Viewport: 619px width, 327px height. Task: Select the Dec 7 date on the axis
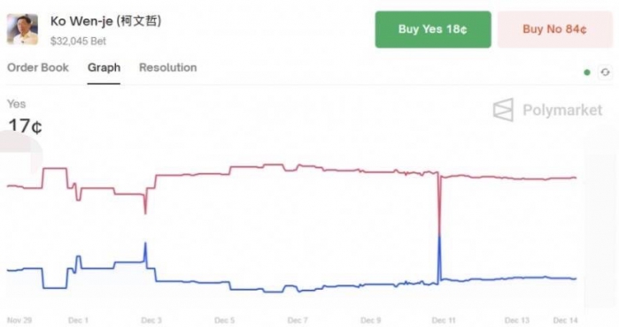298,320
